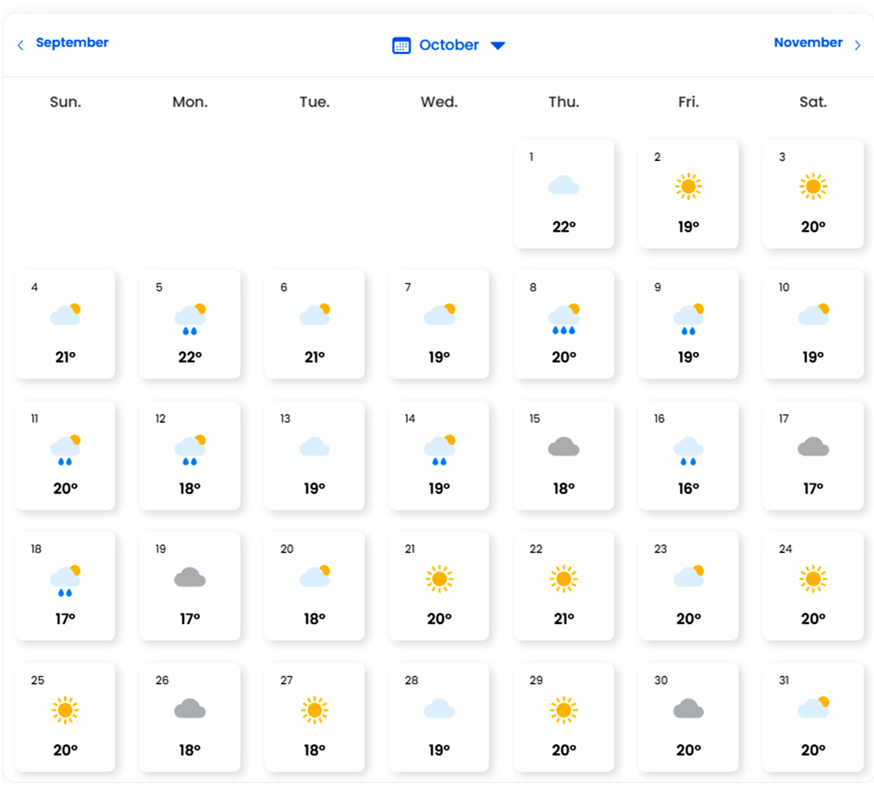Click the gray cloud icon on day 17
Image resolution: width=874 pixels, height=787 pixels.
point(813,447)
